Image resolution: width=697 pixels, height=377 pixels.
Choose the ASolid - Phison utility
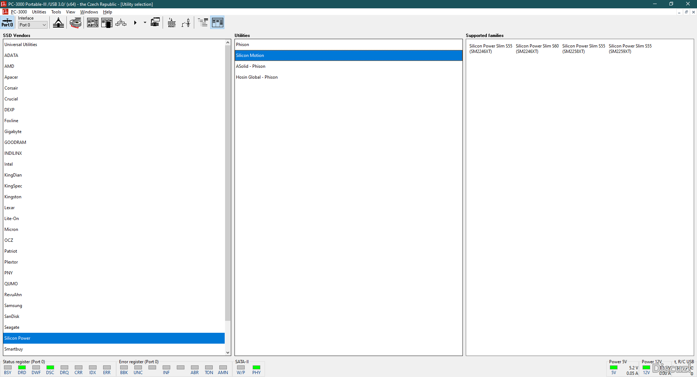pyautogui.click(x=348, y=66)
